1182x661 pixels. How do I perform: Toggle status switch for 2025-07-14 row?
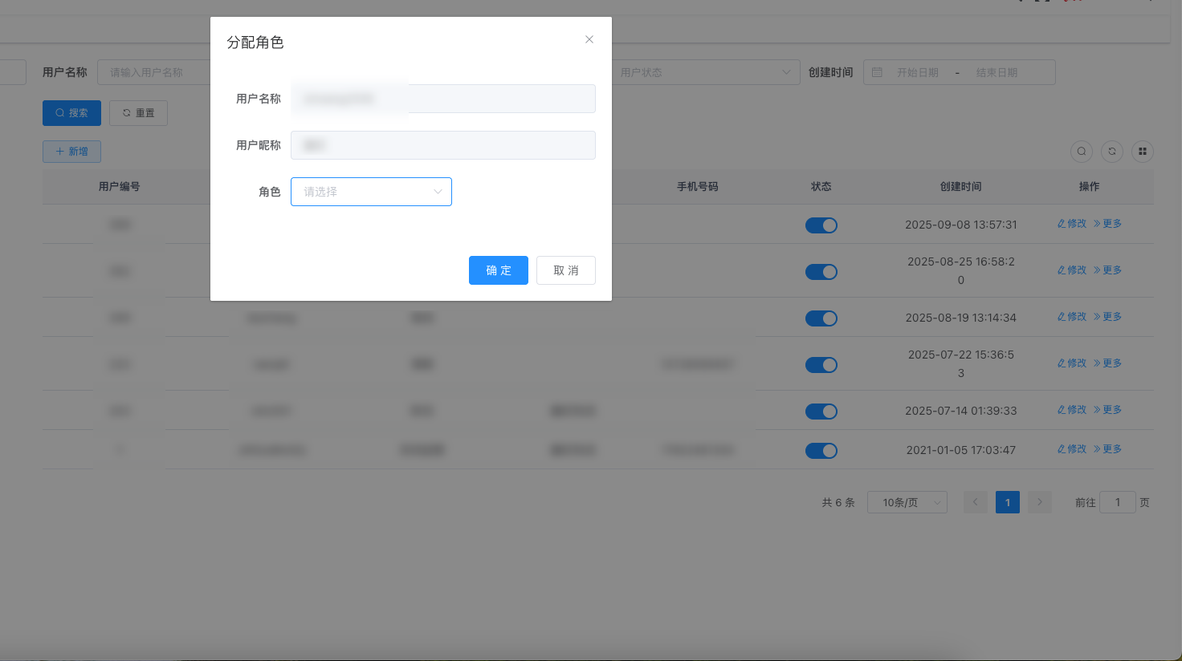[821, 412]
